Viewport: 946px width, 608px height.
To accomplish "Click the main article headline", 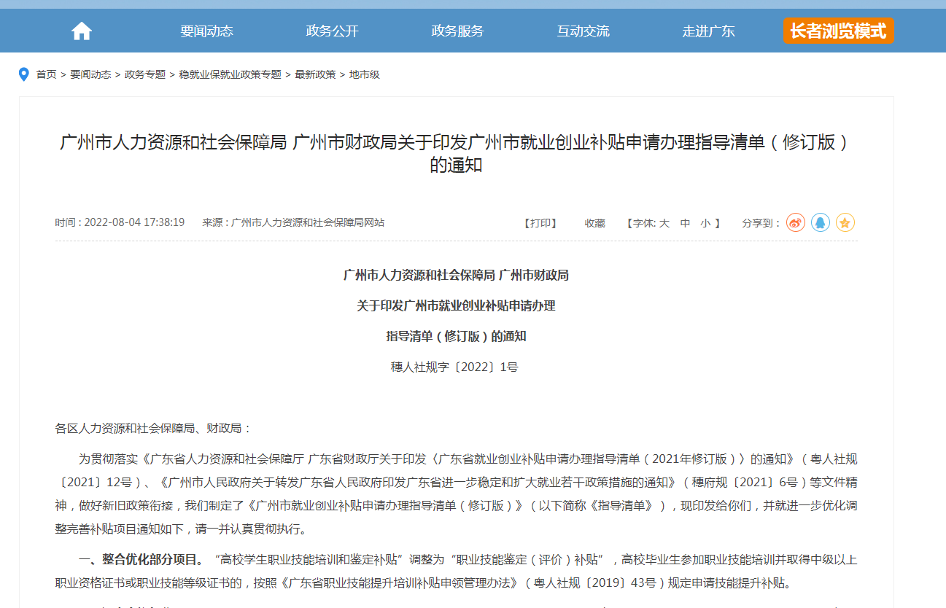I will pos(456,153).
